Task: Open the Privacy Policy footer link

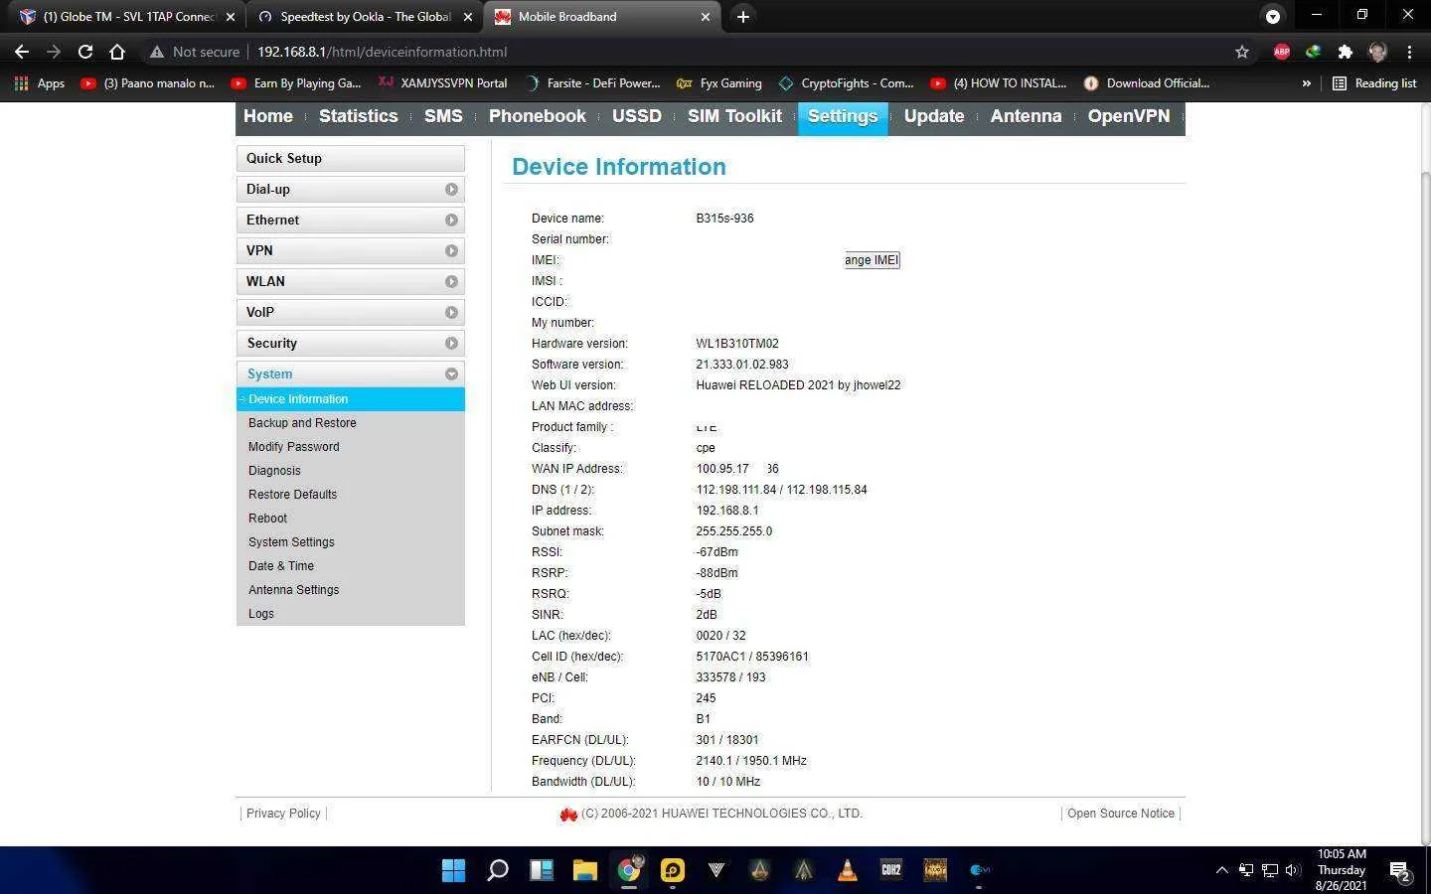Action: 283,814
